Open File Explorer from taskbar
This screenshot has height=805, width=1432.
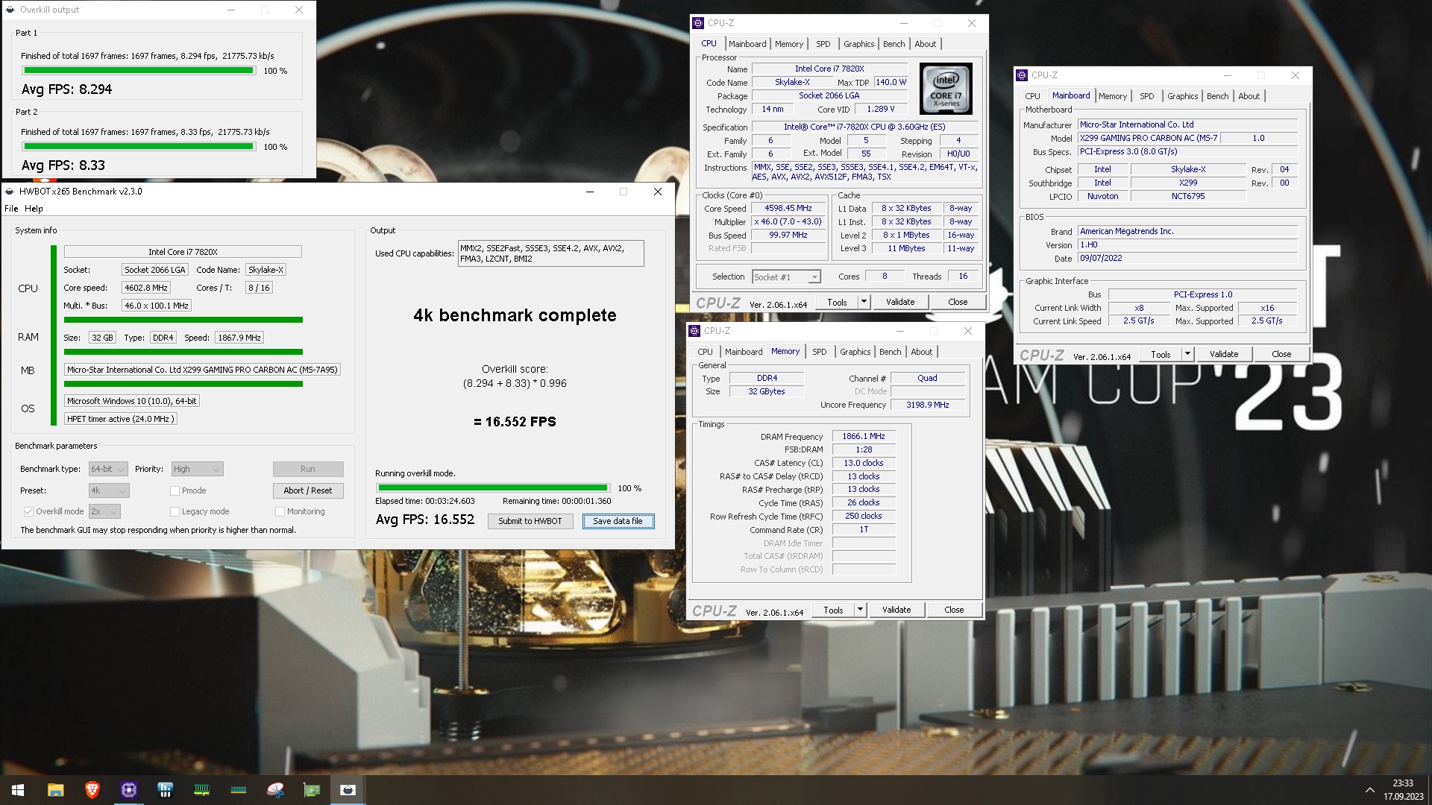(55, 790)
